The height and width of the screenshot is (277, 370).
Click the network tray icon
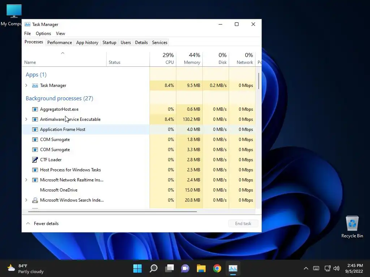(327, 268)
